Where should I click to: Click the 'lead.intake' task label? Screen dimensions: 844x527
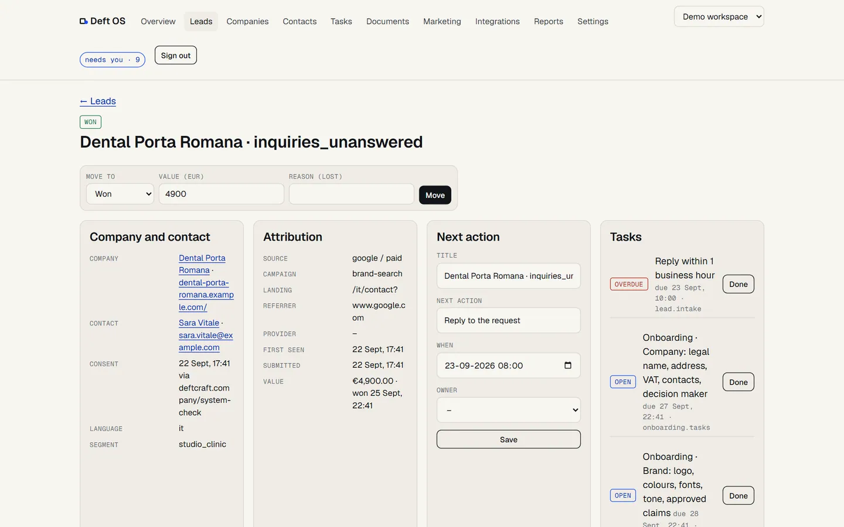(x=678, y=309)
